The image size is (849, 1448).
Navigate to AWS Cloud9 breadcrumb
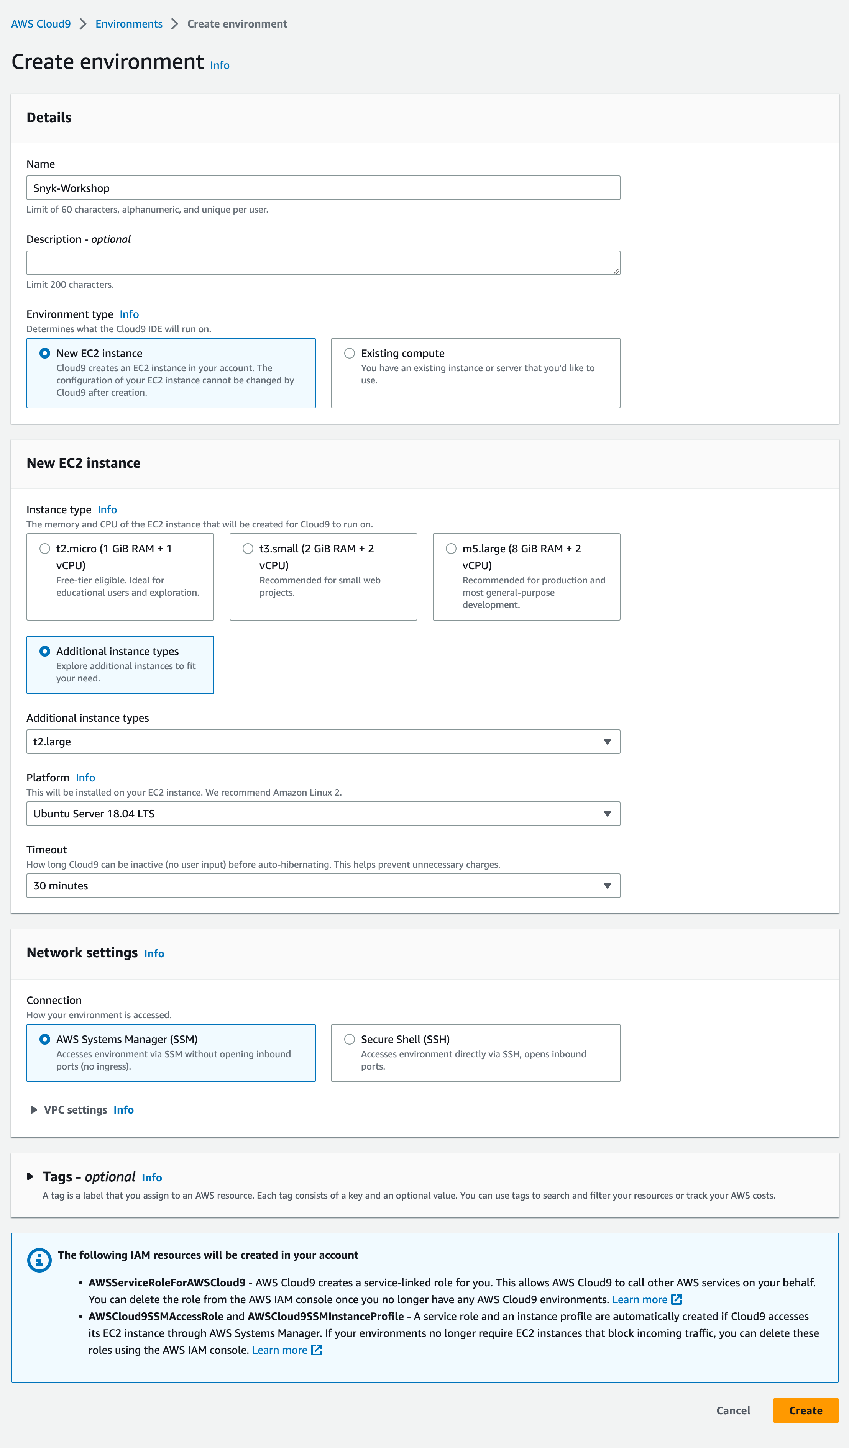click(x=41, y=24)
